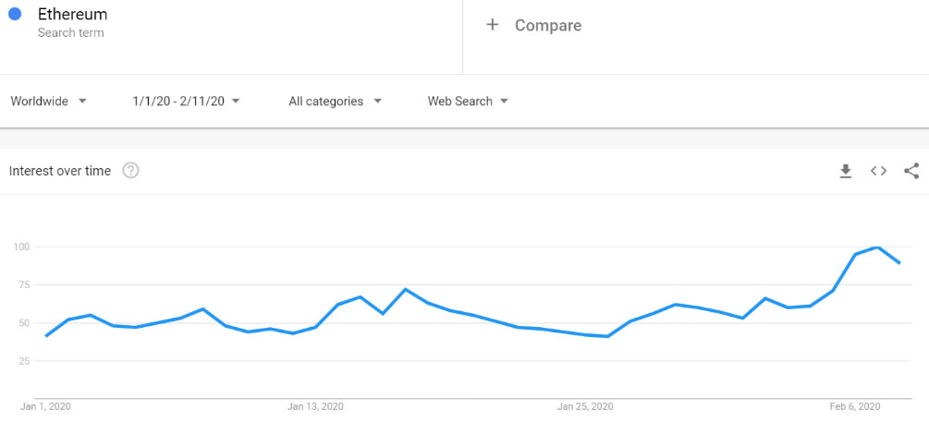Click the Interest over time heading
Viewport: 929px width, 422px height.
[x=60, y=171]
